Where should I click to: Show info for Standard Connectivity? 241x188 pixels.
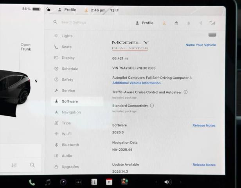click(152, 105)
